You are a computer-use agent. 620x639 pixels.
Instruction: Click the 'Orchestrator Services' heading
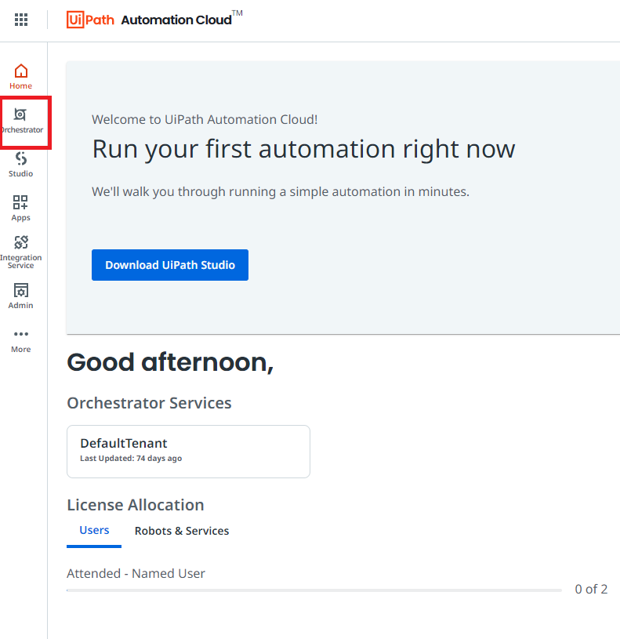149,403
